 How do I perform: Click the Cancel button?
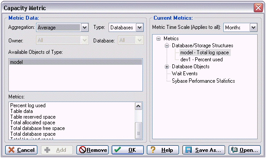(22, 150)
